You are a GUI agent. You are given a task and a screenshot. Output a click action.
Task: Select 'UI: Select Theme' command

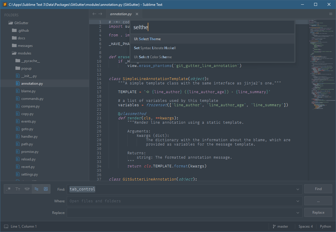(212, 39)
